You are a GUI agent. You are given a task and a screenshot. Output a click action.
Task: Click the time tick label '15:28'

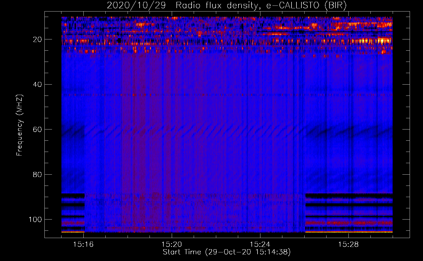pyautogui.click(x=348, y=244)
